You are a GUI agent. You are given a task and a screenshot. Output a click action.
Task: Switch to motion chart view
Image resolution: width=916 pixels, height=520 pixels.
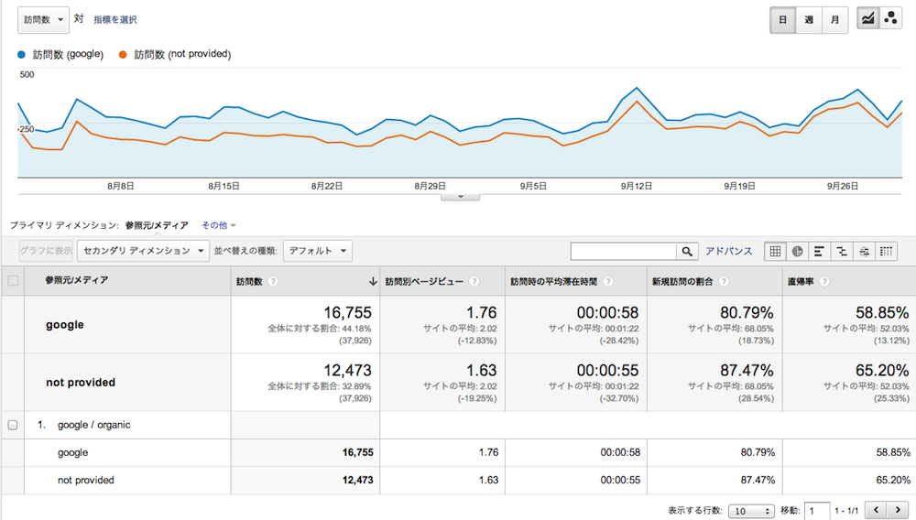[x=890, y=19]
